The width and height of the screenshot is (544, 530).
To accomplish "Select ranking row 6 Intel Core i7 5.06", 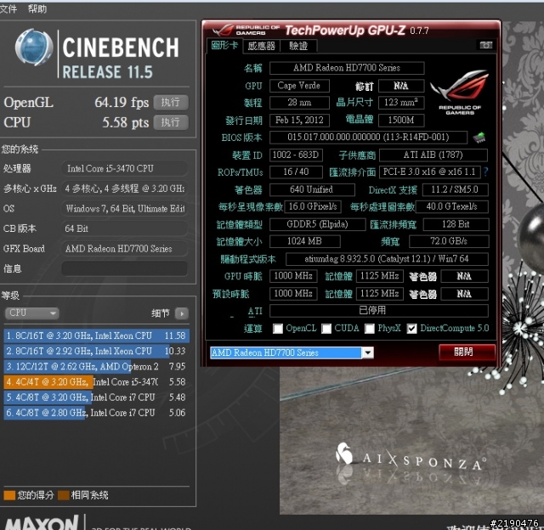I will [96, 413].
